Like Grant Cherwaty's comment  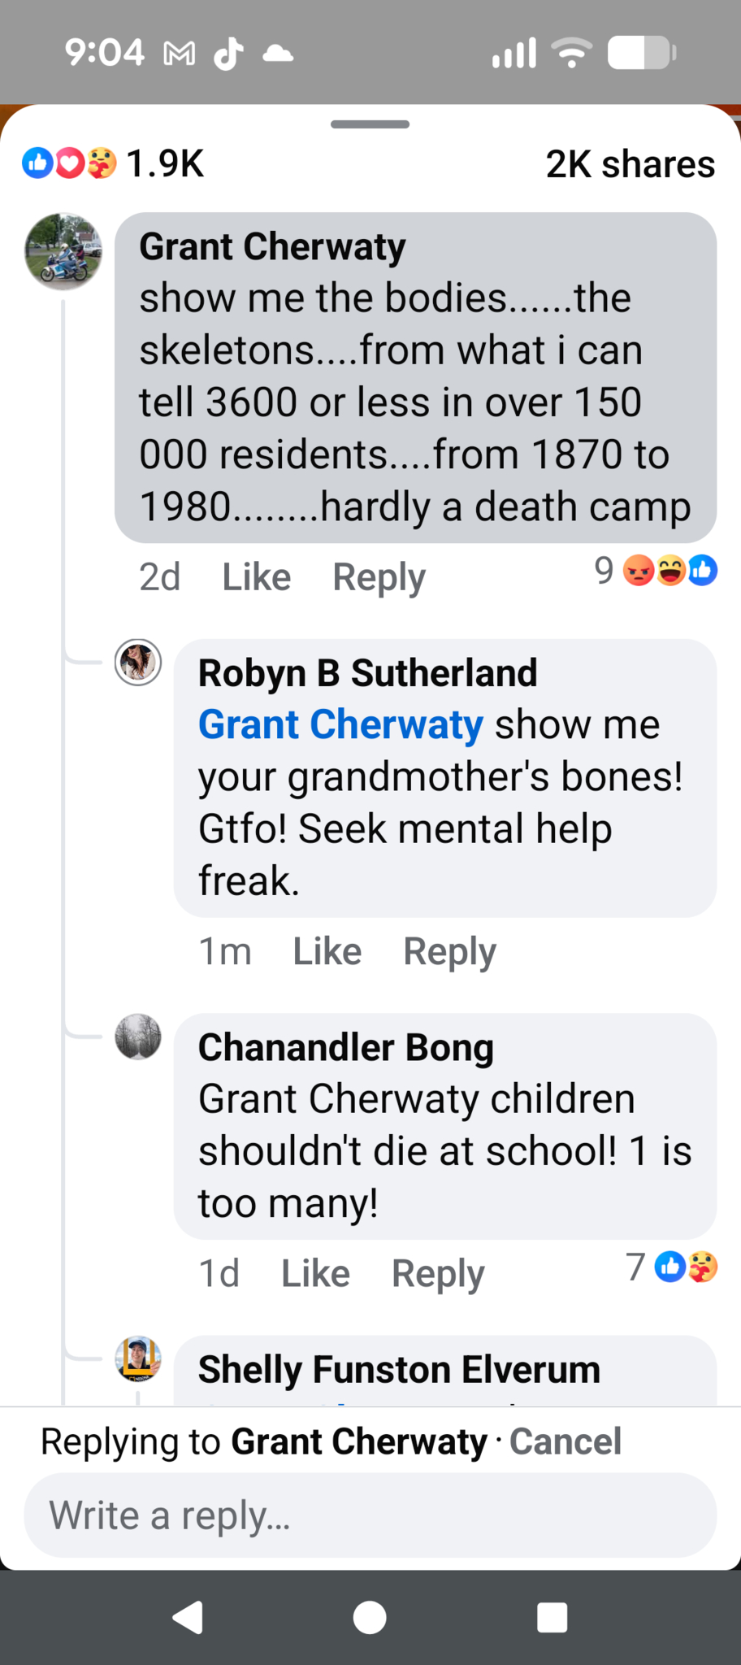256,577
